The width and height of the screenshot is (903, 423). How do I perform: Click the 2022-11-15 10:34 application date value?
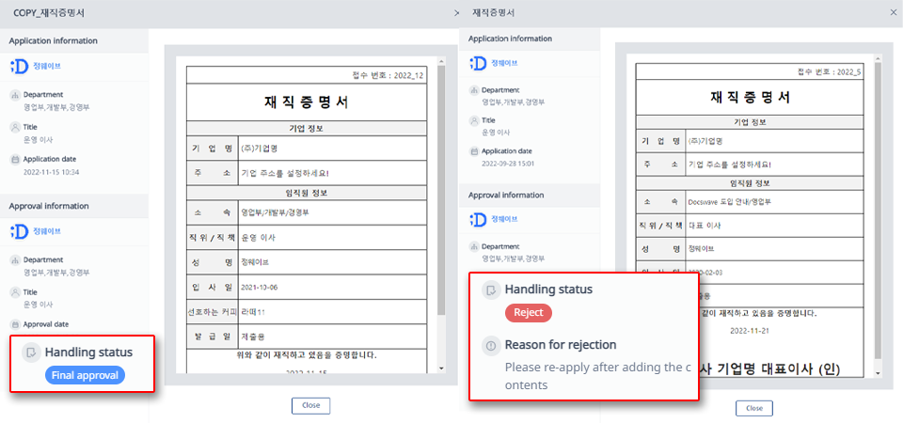(x=51, y=172)
